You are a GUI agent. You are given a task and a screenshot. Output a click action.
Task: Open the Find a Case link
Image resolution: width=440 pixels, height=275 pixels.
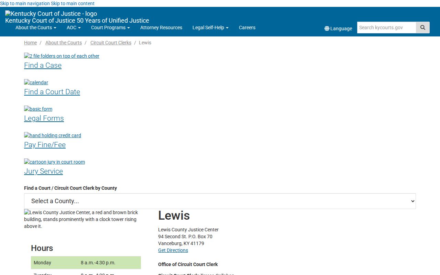coord(43,65)
